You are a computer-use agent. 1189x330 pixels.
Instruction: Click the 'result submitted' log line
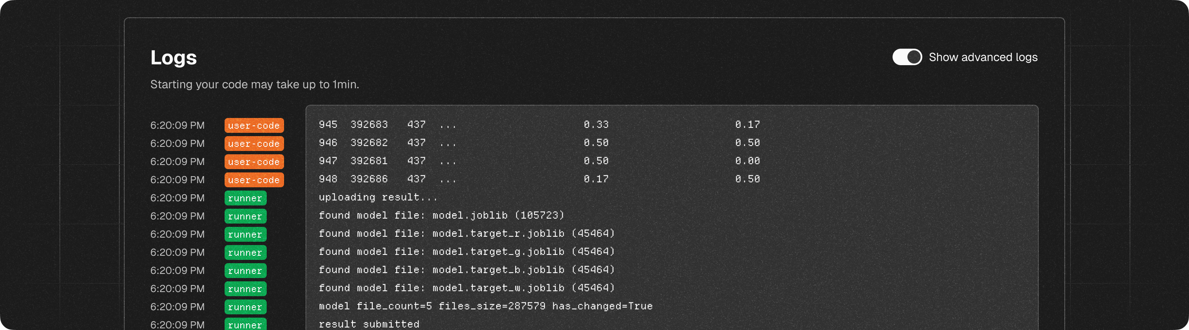(x=368, y=324)
